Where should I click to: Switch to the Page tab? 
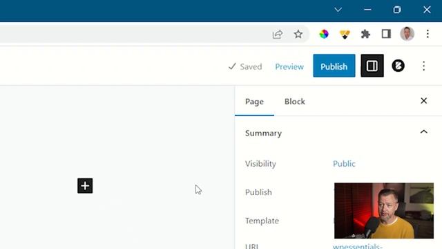coord(254,102)
